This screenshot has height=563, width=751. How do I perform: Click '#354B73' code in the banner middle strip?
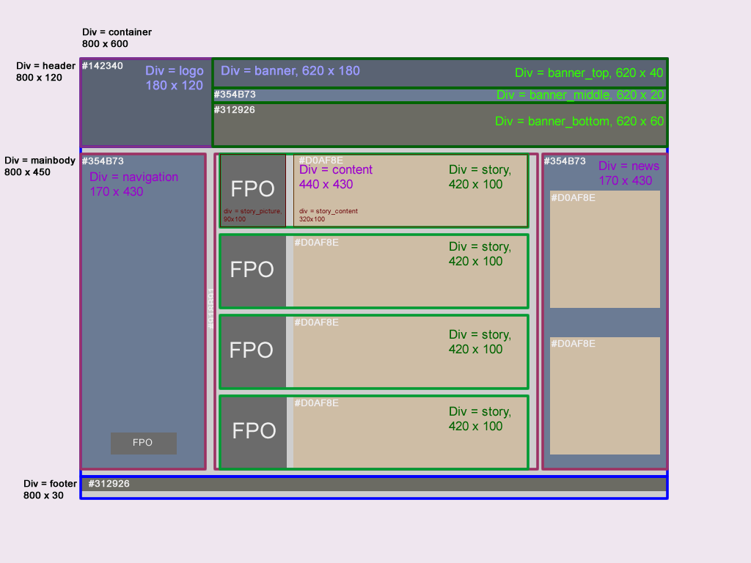[x=235, y=95]
